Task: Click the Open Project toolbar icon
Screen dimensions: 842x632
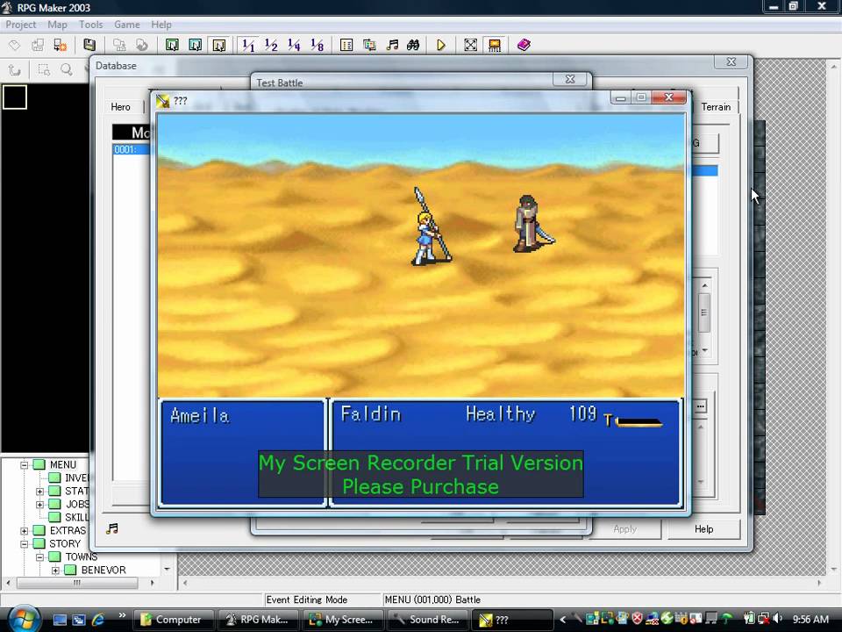Action: coord(37,45)
